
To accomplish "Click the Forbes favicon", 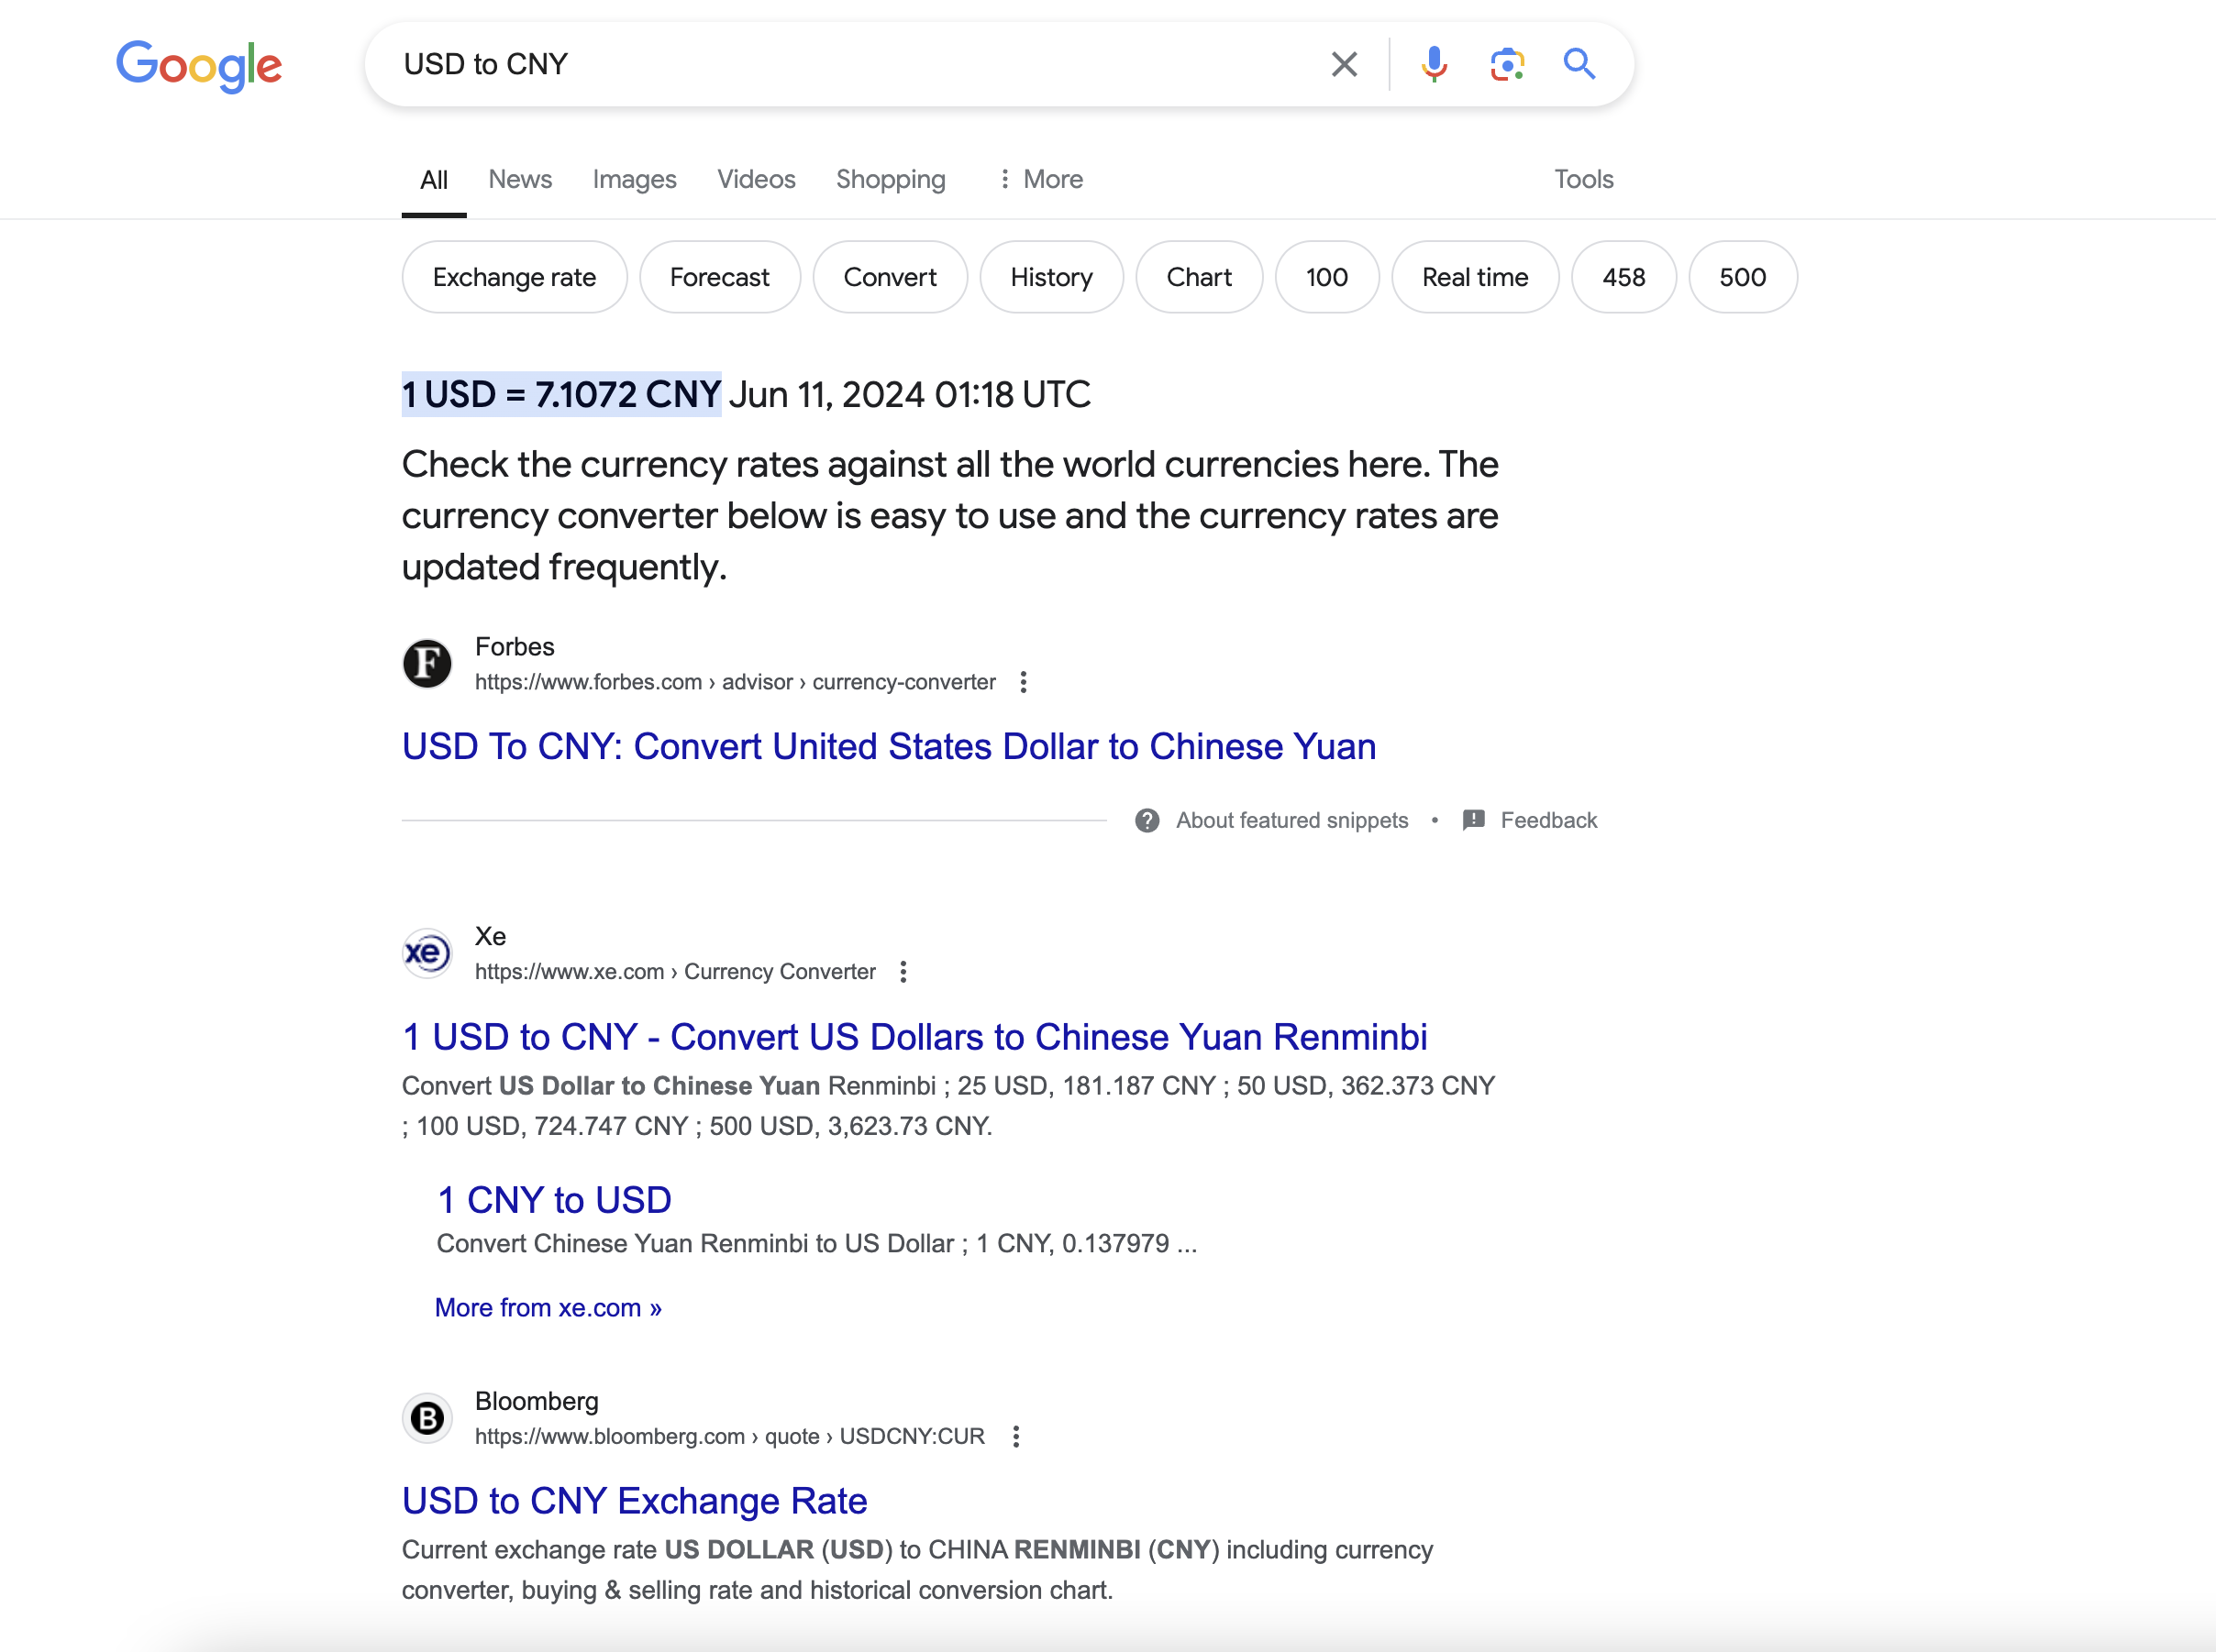I will [427, 663].
